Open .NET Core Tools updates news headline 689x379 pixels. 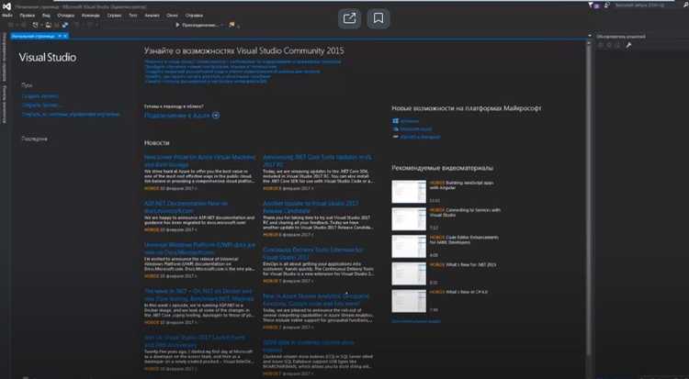click(x=318, y=161)
